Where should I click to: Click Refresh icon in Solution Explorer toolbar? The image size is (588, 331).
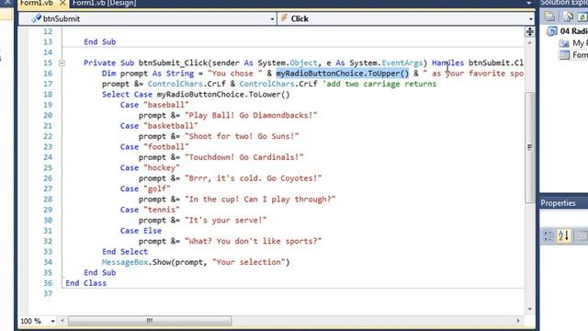(x=582, y=17)
